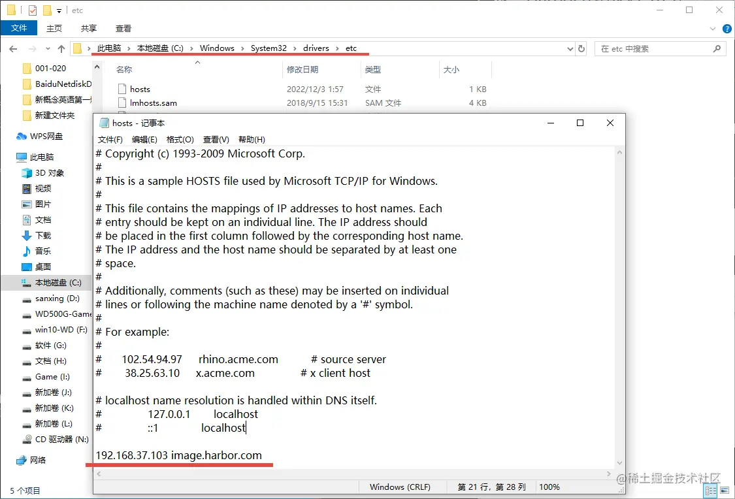Open Notepad 编辑(E) menu
Image resolution: width=735 pixels, height=499 pixels.
click(144, 140)
